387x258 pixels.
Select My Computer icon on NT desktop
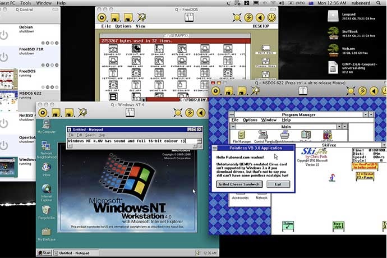pos(47,127)
